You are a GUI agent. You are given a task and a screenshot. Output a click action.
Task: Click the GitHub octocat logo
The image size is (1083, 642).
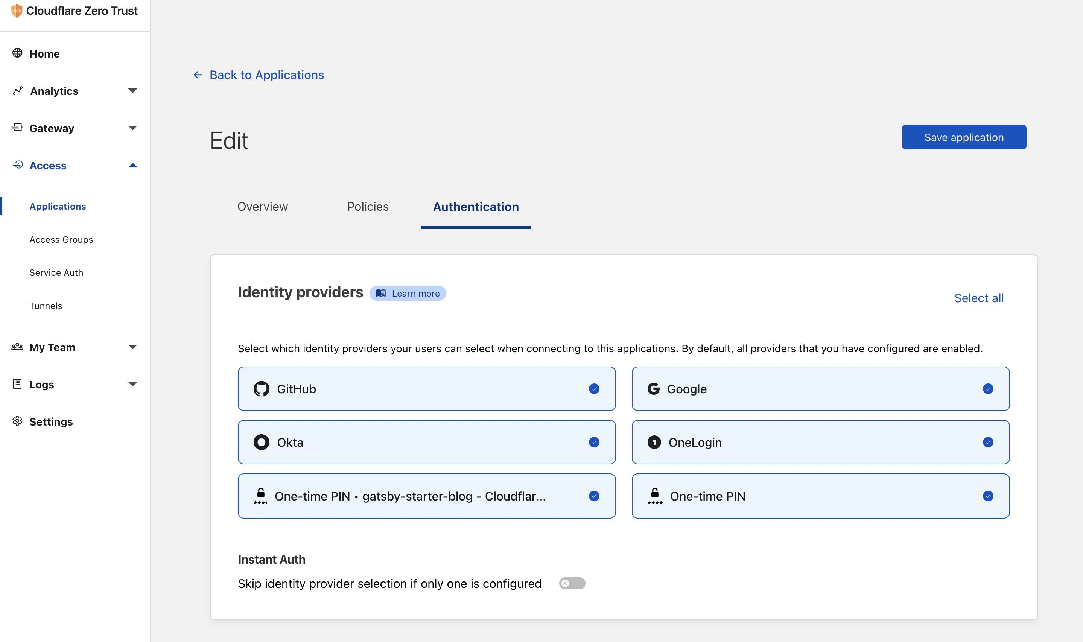coord(261,389)
